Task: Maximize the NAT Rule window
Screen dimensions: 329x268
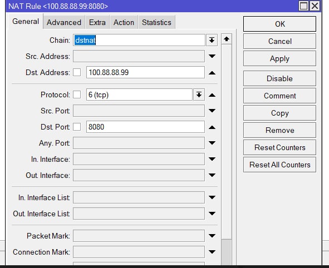Action: tap(303, 6)
